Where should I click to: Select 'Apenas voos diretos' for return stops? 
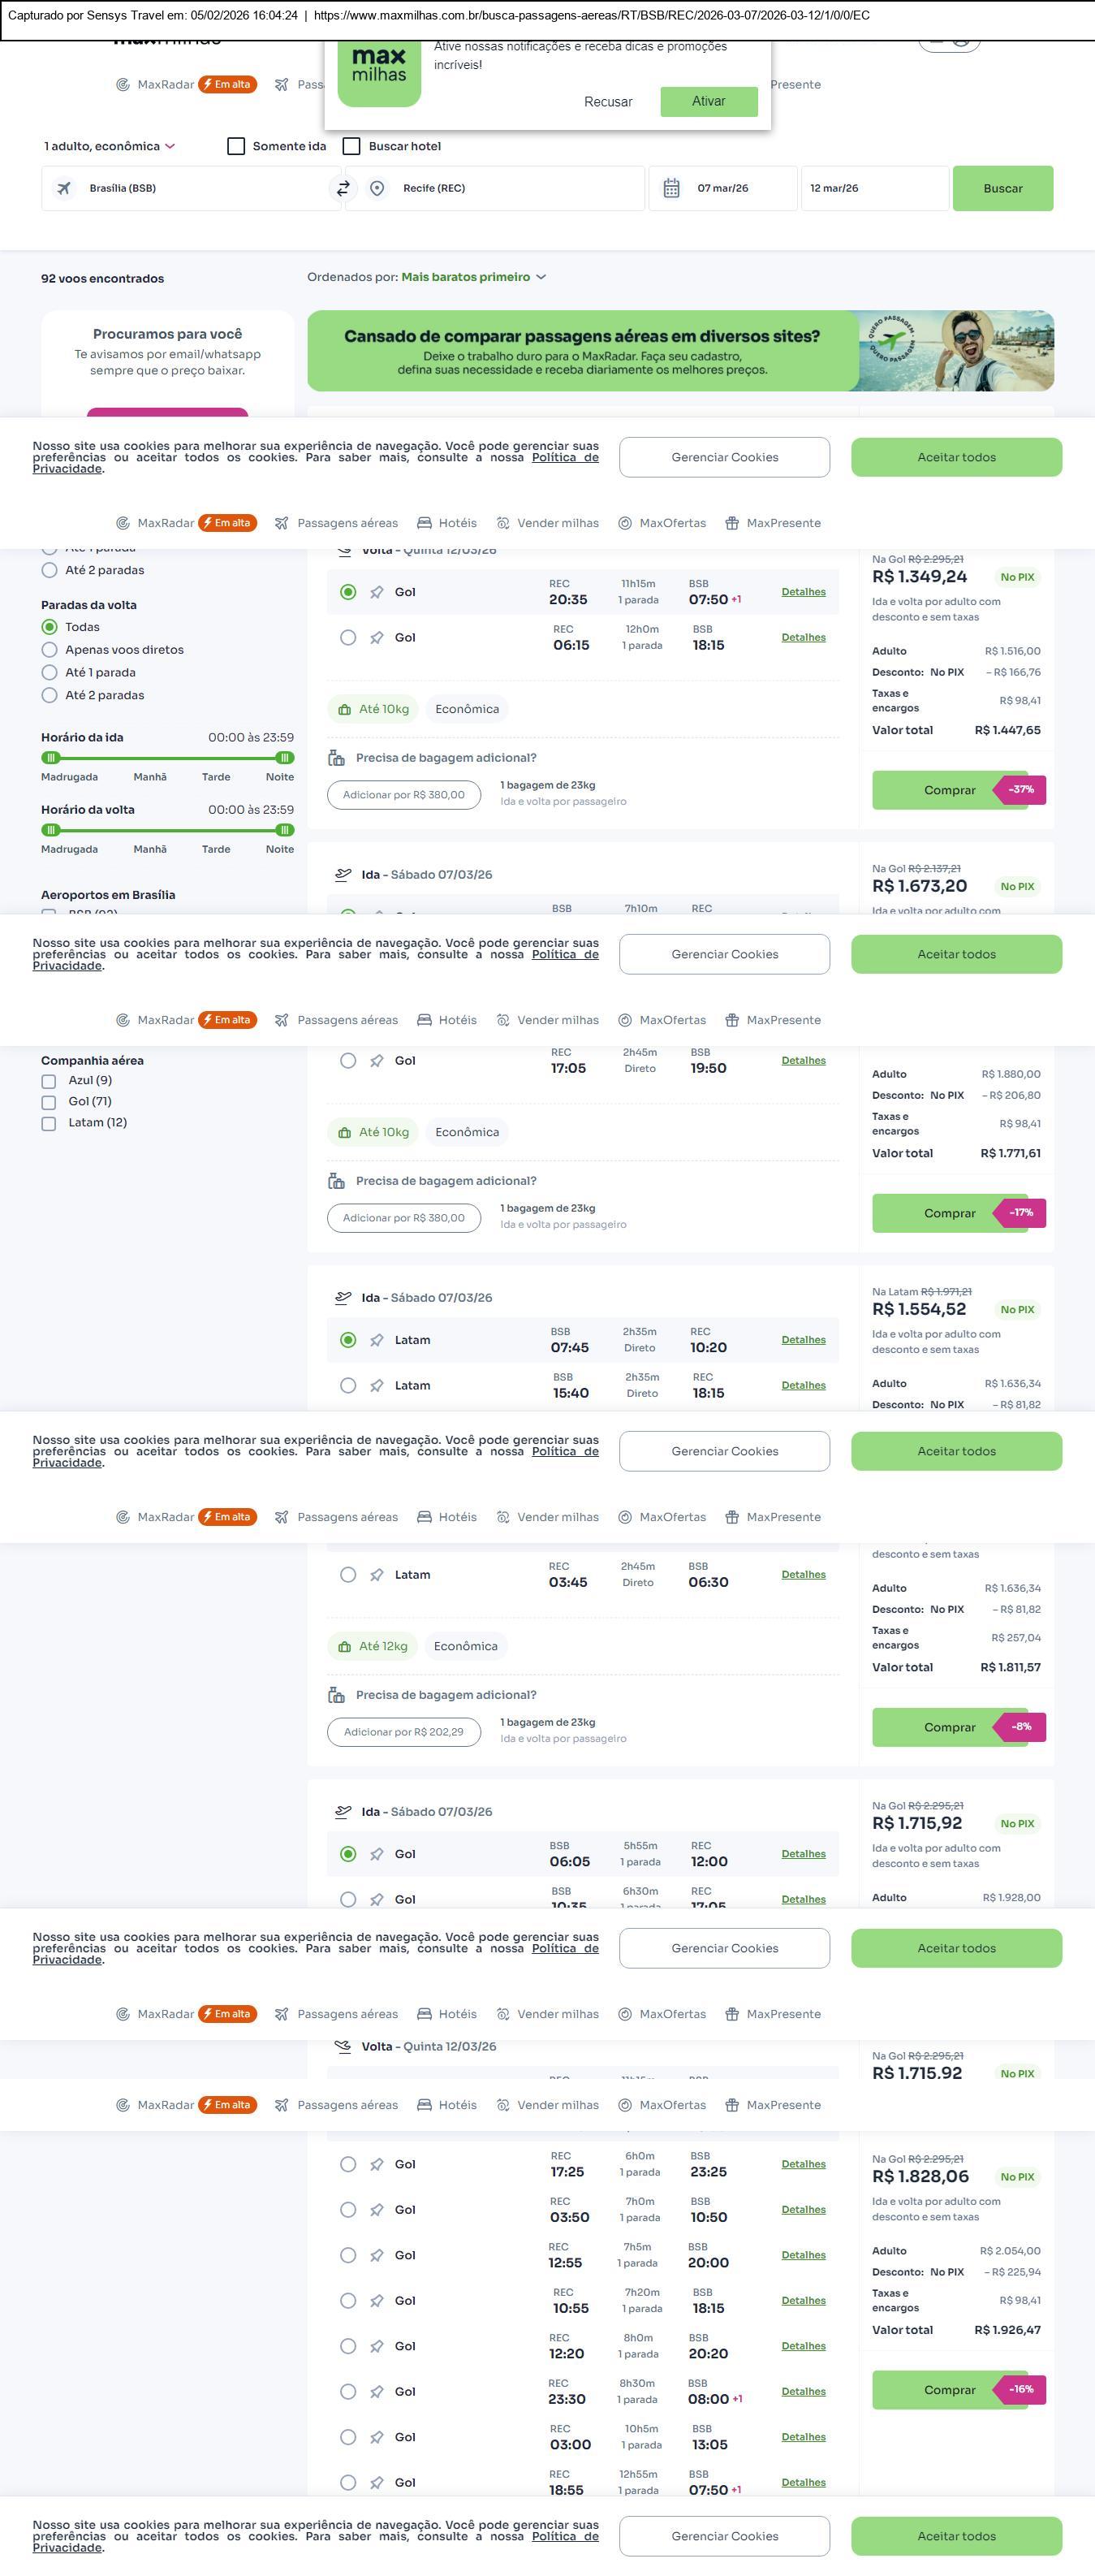(49, 650)
